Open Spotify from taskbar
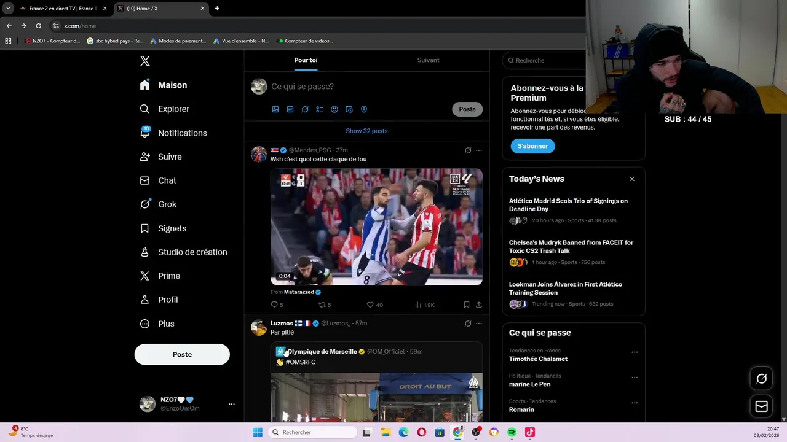The image size is (787, 442). tap(512, 433)
